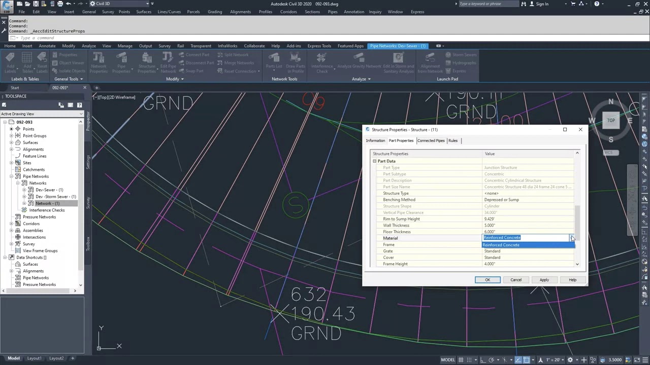Screen dimensions: 650x365
Task: Expand the Modify ribbon panel
Action: click(x=175, y=79)
